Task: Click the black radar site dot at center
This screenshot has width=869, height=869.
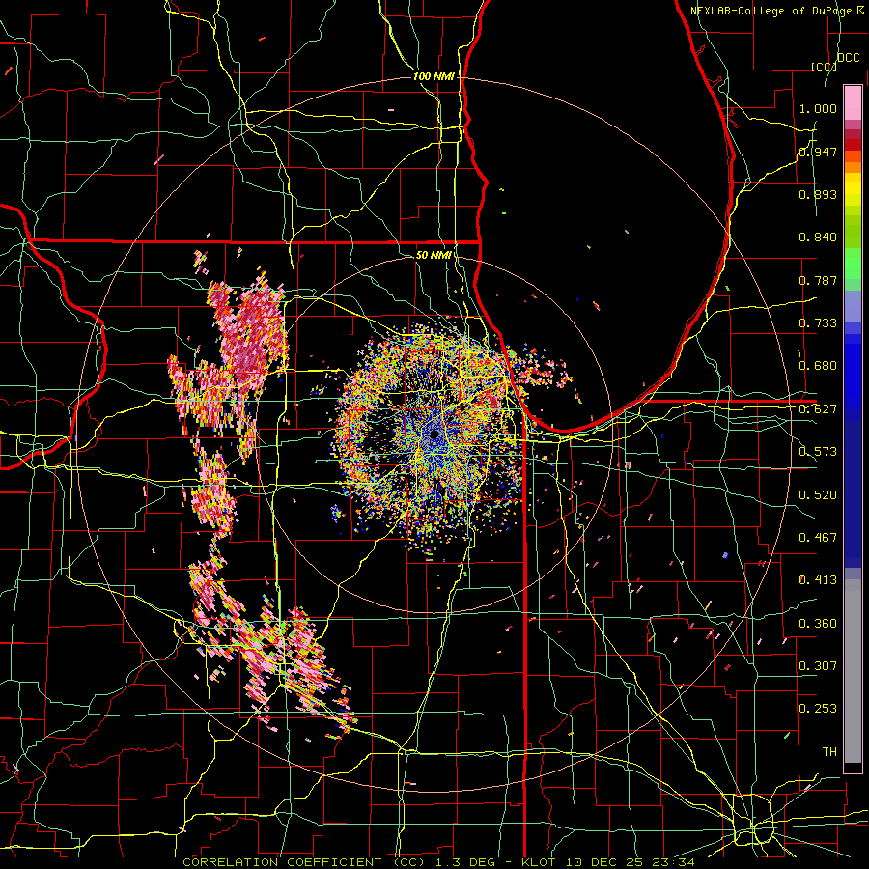Action: point(434,434)
